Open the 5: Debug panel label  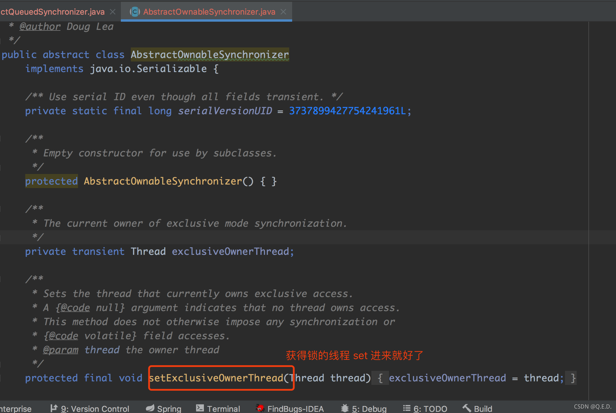(369, 408)
